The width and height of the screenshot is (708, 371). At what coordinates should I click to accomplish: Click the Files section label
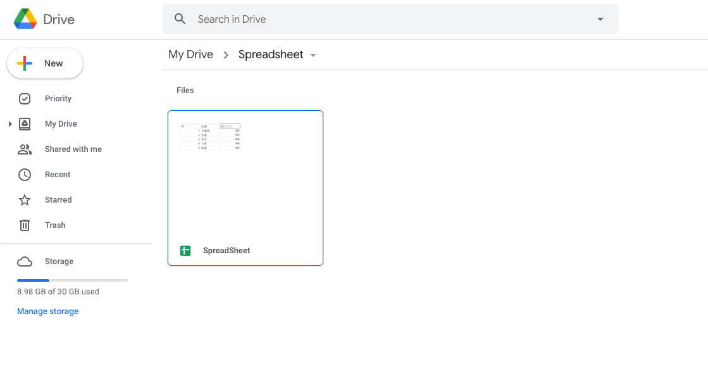tap(185, 91)
